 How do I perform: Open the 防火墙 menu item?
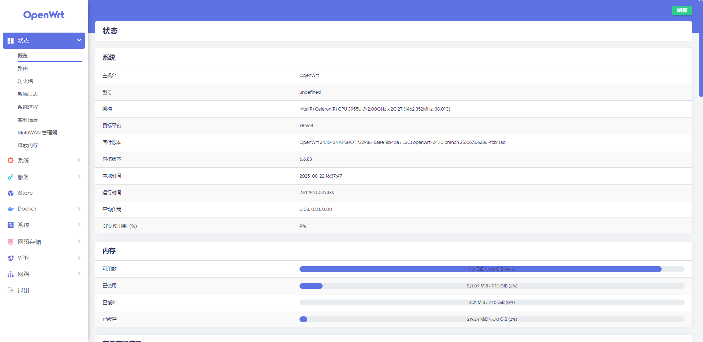25,81
